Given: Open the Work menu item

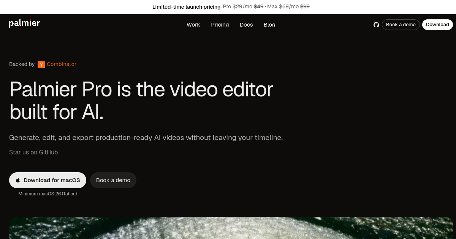Looking at the screenshot, I should pos(193,25).
